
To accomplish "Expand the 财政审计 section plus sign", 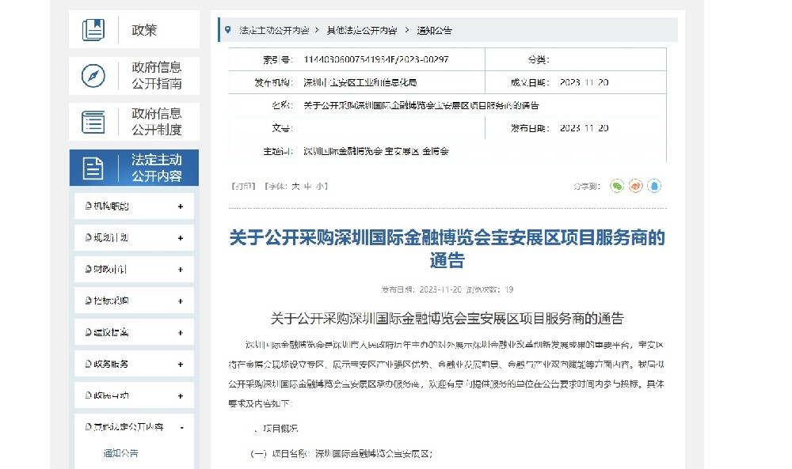I will point(181,270).
